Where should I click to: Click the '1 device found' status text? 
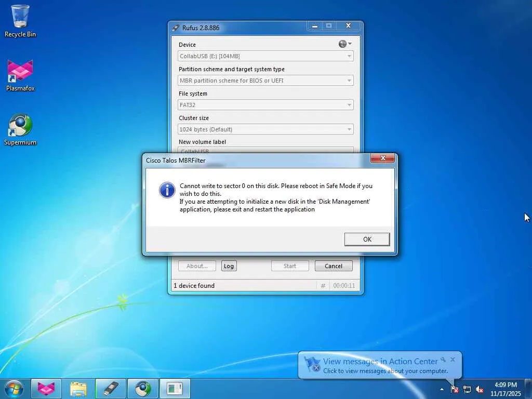194,286
